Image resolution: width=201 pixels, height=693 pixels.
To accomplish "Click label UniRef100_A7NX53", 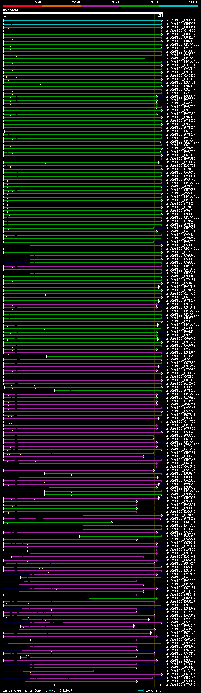I will click(180, 120).
